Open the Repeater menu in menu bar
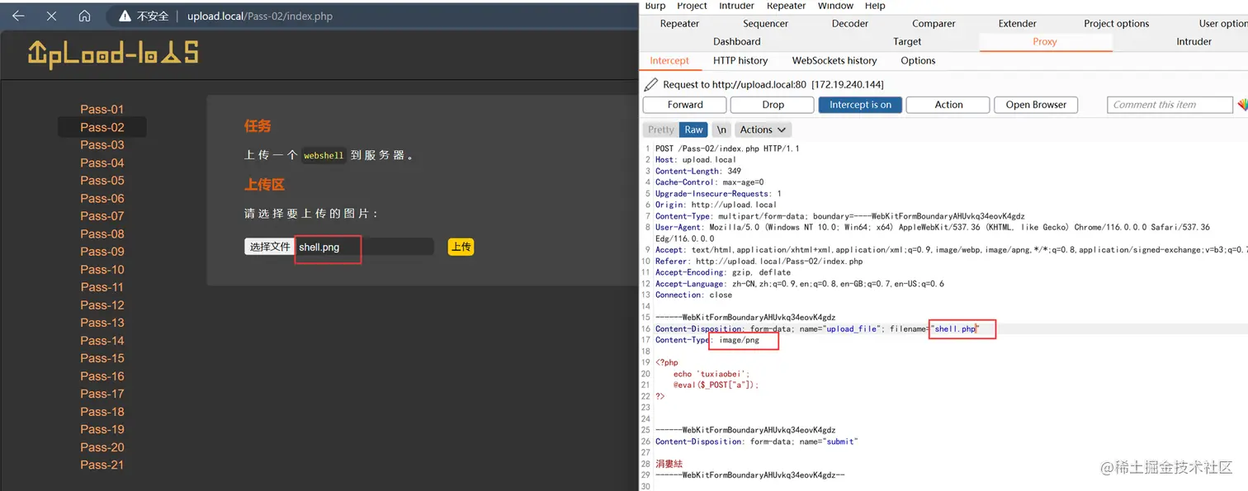 pyautogui.click(x=786, y=6)
